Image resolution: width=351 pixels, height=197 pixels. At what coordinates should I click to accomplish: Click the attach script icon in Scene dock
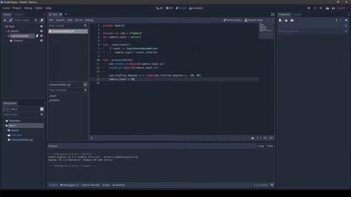point(42,20)
